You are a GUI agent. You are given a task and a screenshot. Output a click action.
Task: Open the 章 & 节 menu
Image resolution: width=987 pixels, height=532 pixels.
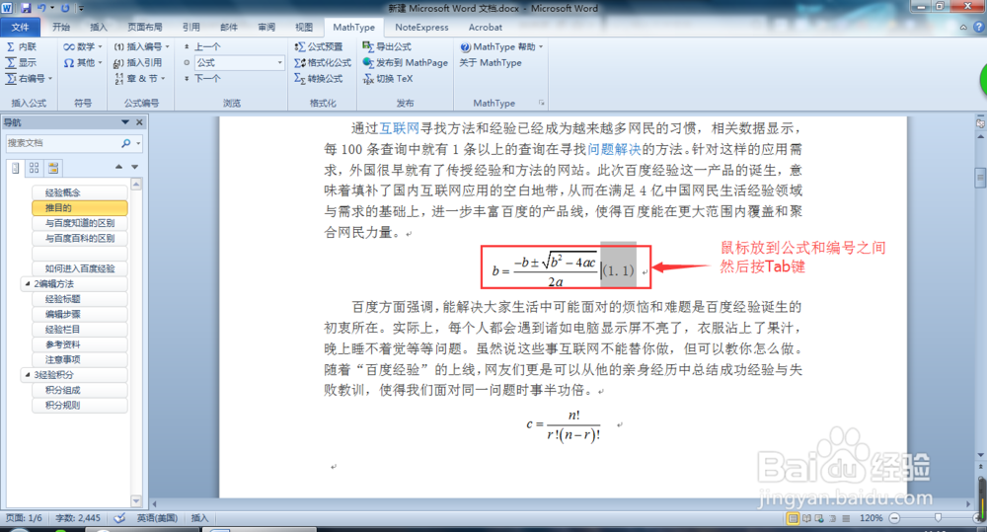(x=140, y=78)
